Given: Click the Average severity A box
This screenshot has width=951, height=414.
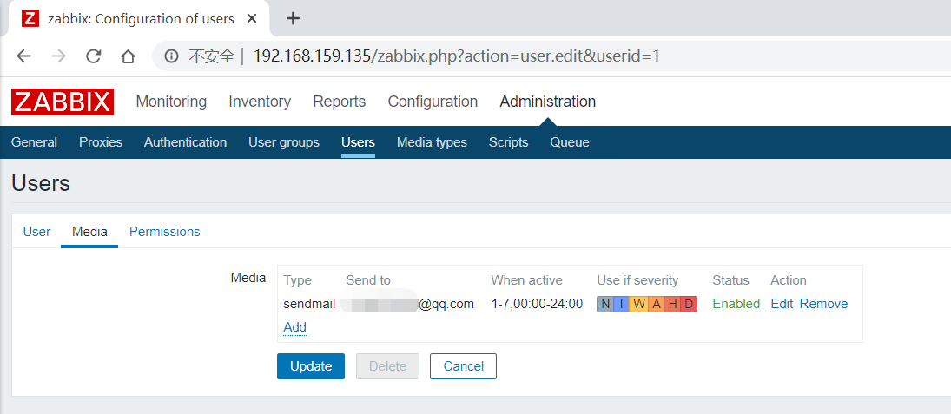Looking at the screenshot, I should (656, 305).
